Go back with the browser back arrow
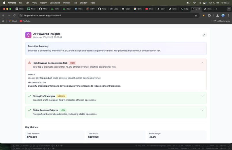The height and width of the screenshot is (150, 232). point(3,15)
